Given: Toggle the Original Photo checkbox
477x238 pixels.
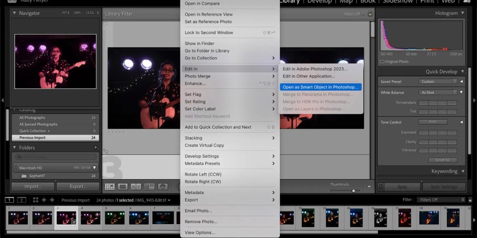Looking at the screenshot, I should tap(382, 62).
